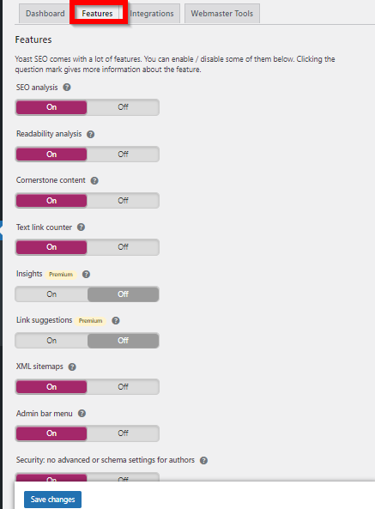The height and width of the screenshot is (509, 375).
Task: Open the Integrations tab
Action: pyautogui.click(x=152, y=14)
